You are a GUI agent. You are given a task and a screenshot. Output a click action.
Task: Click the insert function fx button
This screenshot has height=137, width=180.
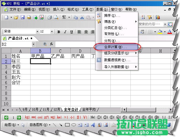(51, 44)
